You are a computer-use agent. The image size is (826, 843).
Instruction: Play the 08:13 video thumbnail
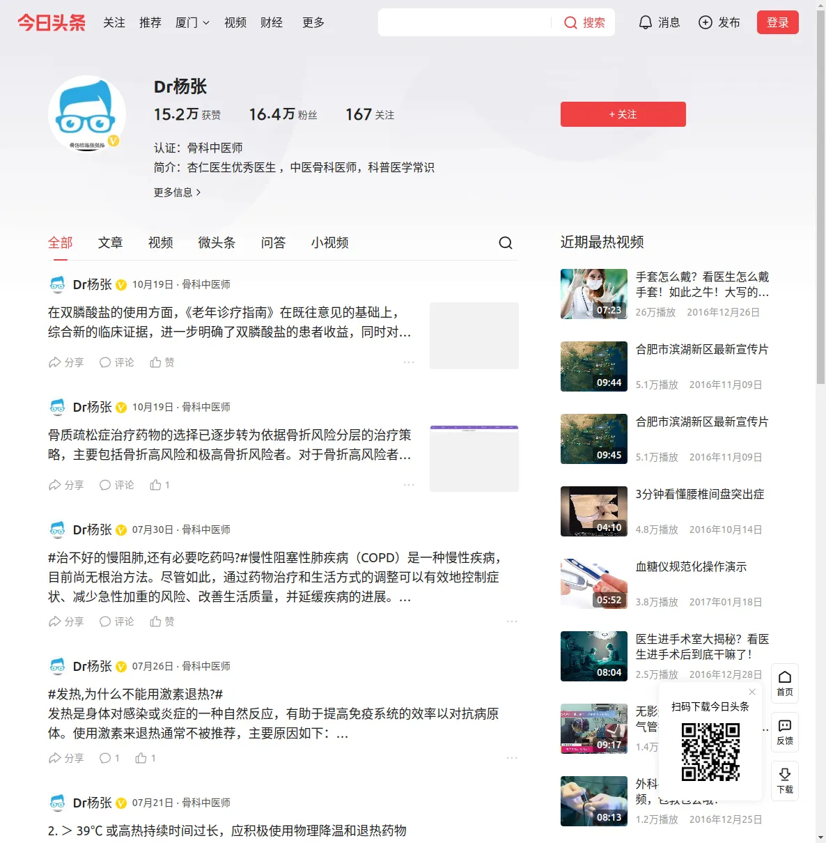(594, 801)
